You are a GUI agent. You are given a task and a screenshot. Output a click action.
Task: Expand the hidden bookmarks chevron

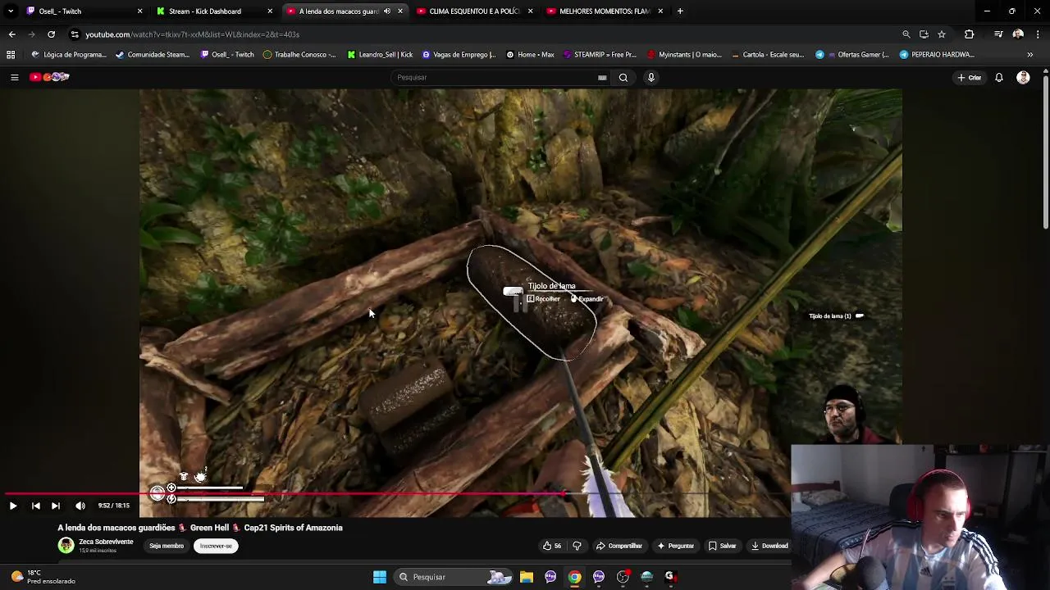(1030, 55)
